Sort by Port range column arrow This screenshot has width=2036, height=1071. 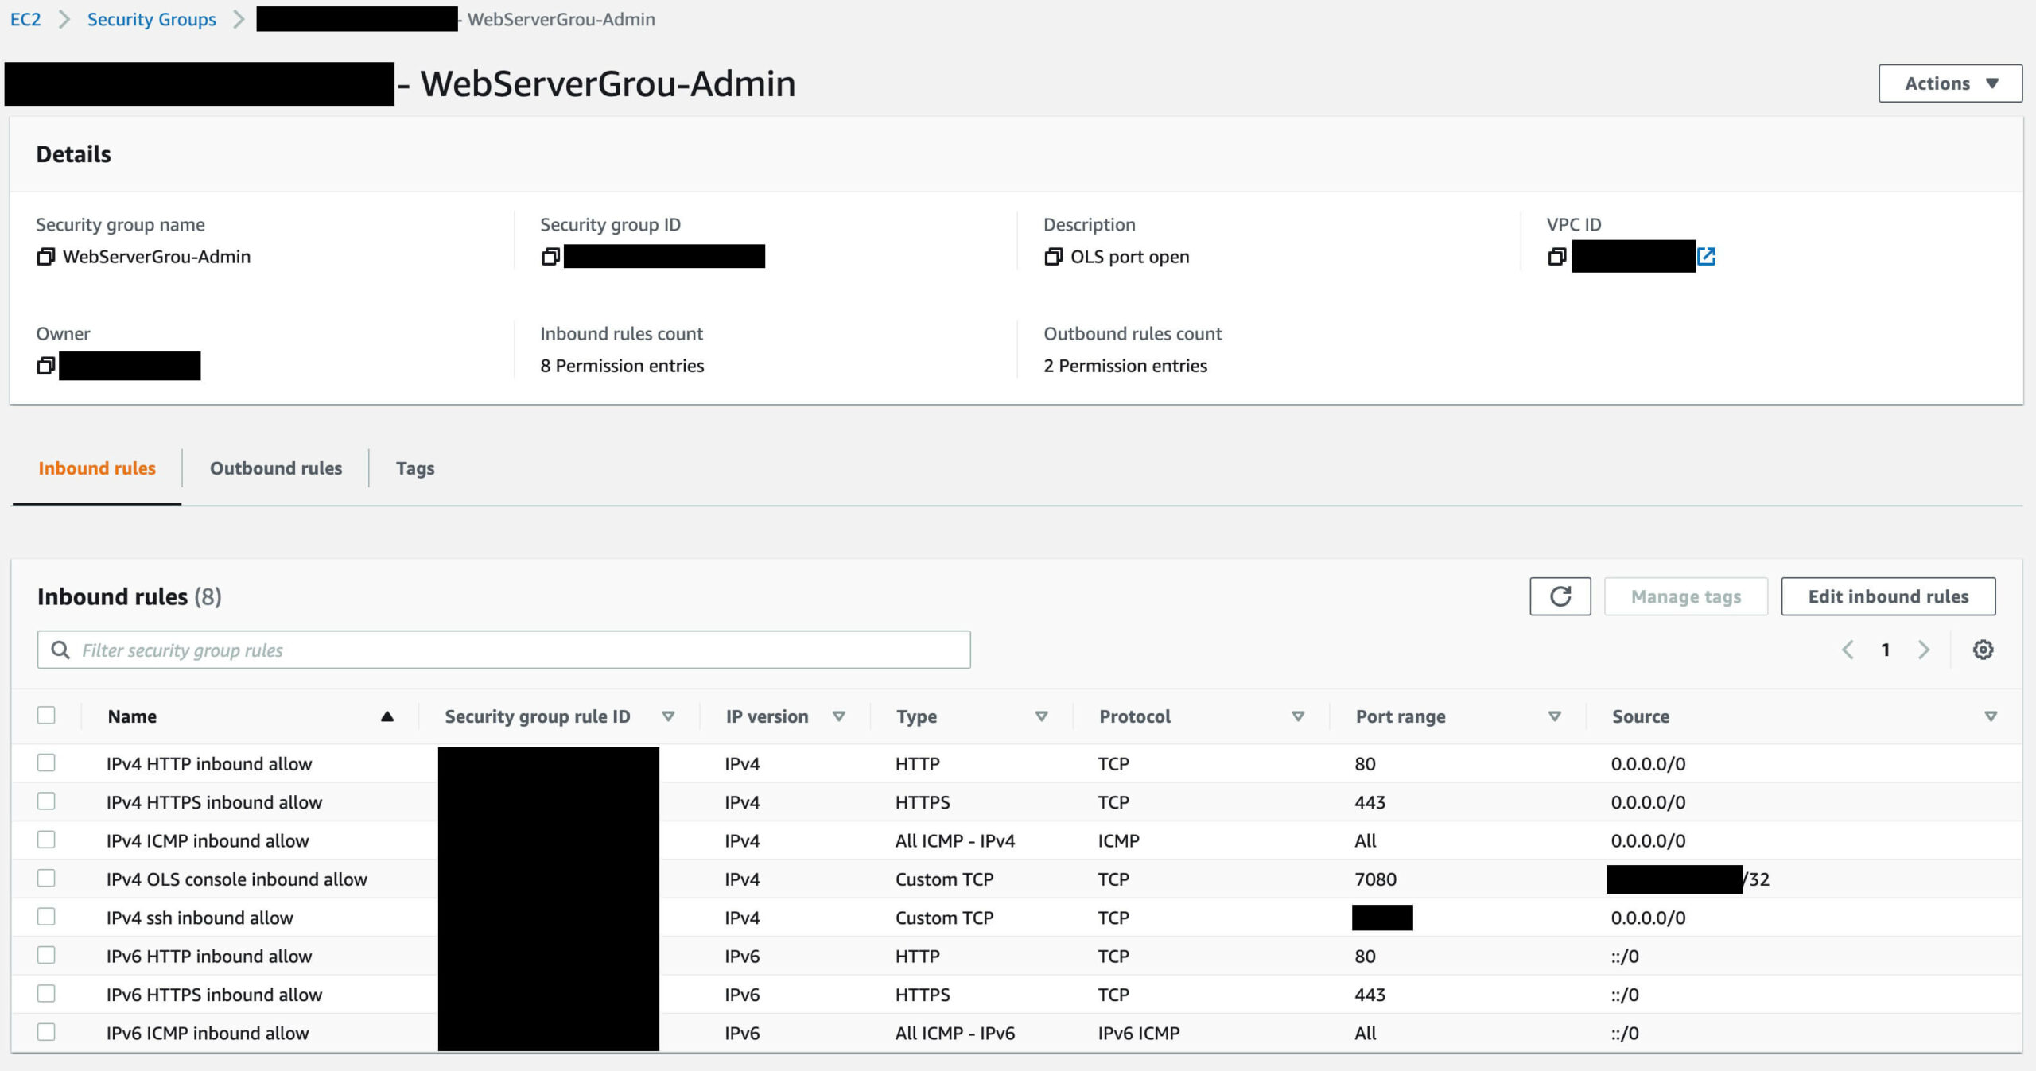point(1554,716)
